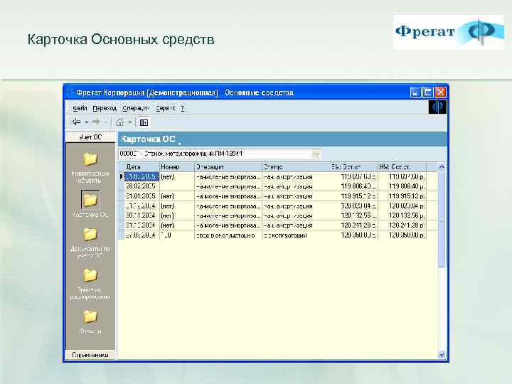512x384 pixels.
Task: Click the Станок металлорежущий object field
Action: pos(215,154)
